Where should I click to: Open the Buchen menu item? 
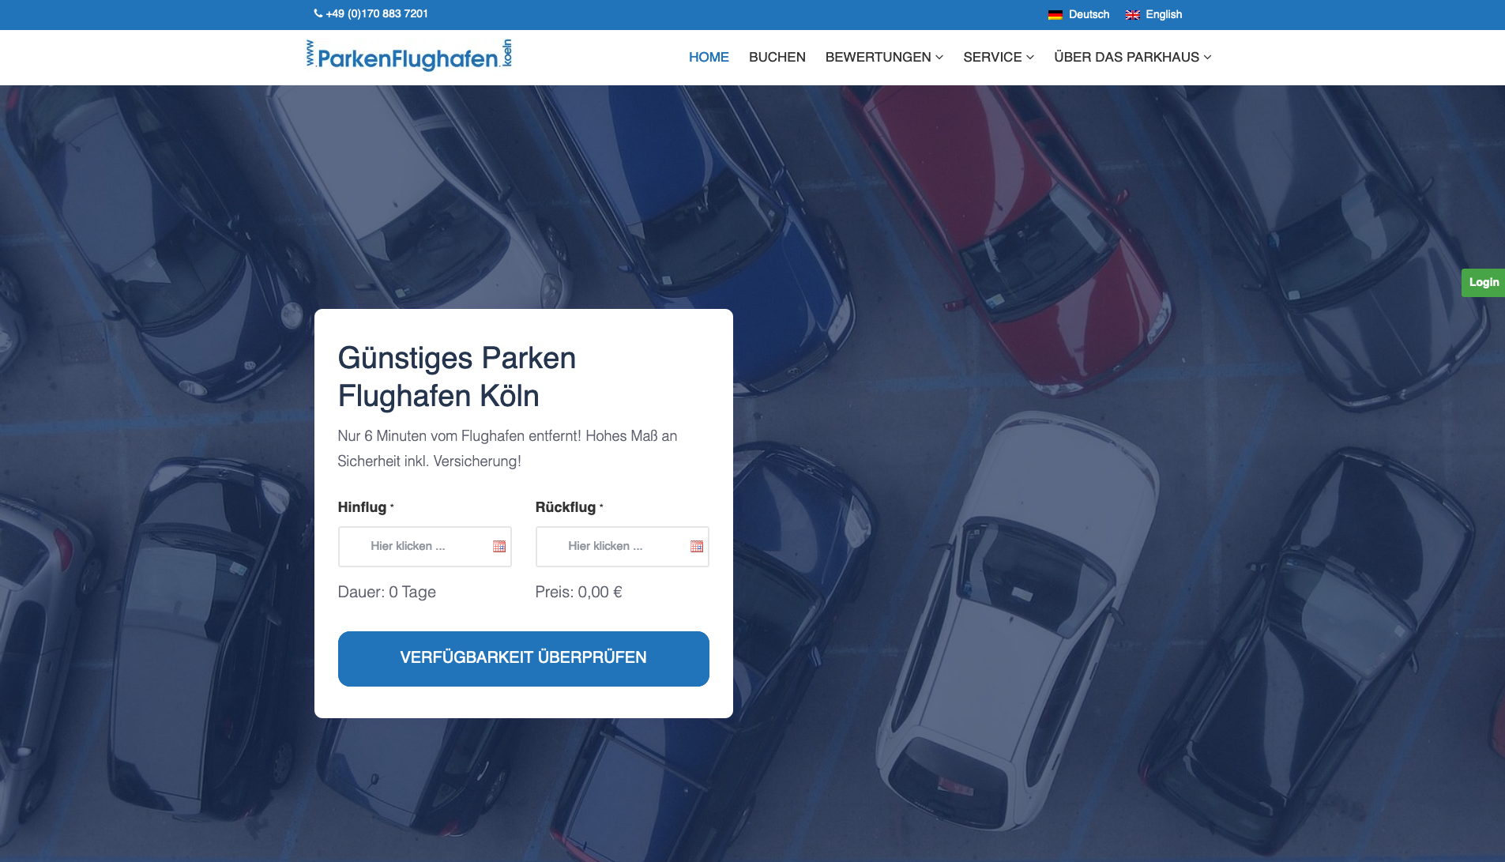tap(777, 57)
